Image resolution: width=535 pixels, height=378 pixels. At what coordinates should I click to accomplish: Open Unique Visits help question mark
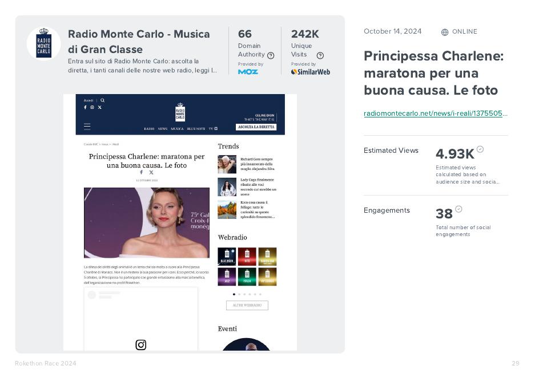tap(320, 55)
